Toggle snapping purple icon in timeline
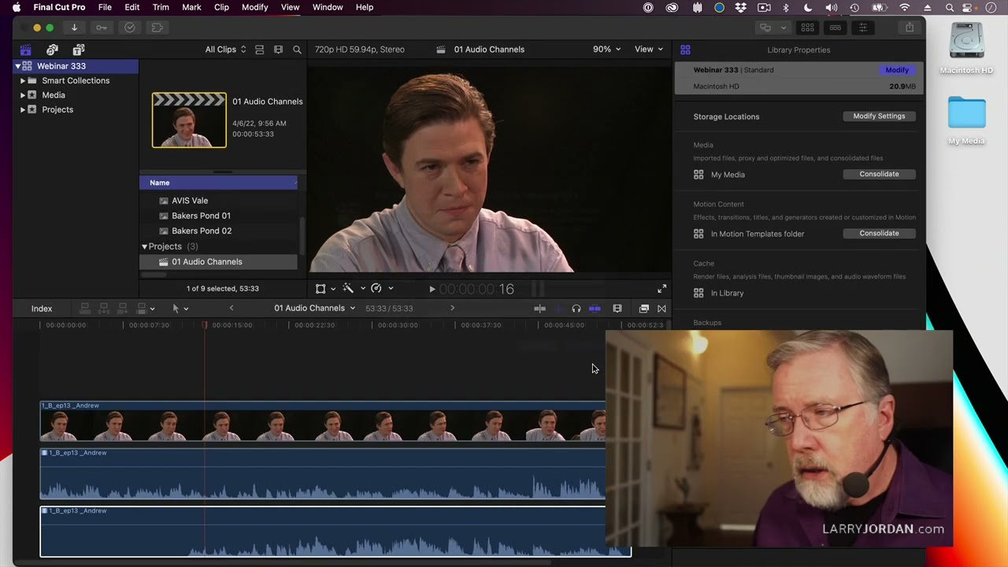1008x567 pixels. [x=595, y=309]
